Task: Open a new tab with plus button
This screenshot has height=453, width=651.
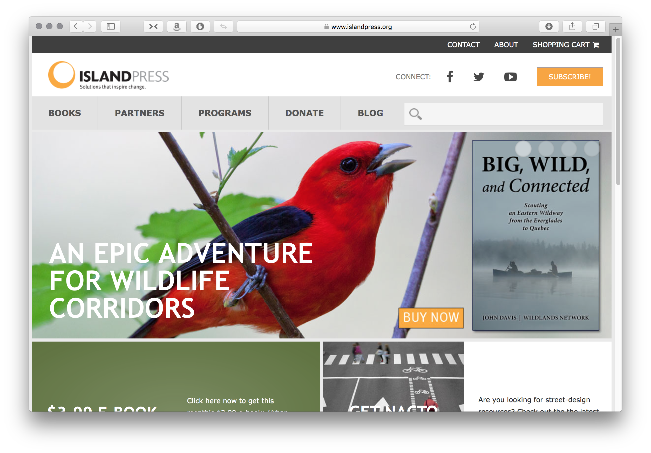Action: point(615,30)
